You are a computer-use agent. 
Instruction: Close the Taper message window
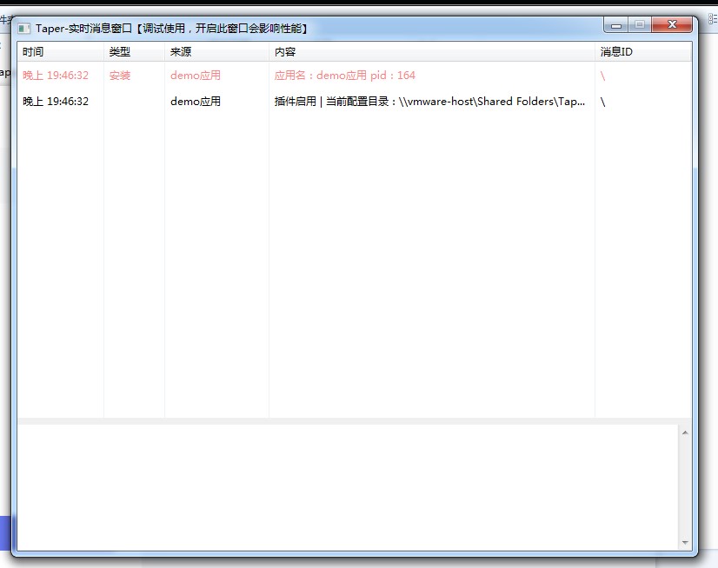672,24
